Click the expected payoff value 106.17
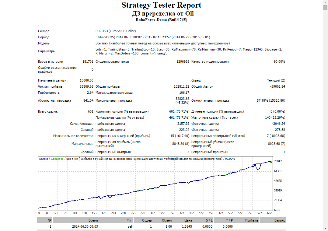The height and width of the screenshot is (231, 328). click(184, 93)
